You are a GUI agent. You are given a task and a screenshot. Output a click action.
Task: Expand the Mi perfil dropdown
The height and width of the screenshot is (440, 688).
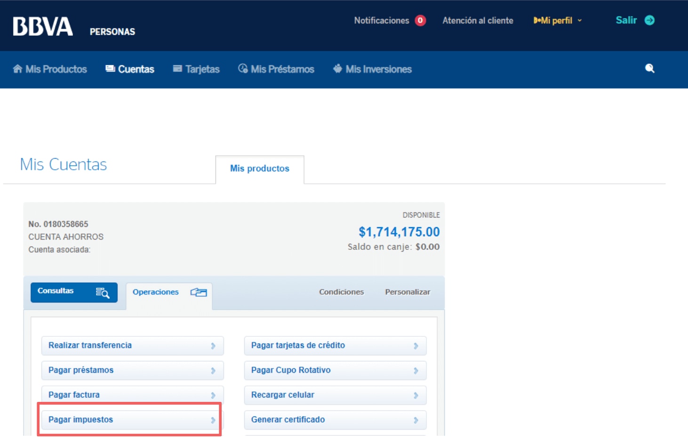point(558,20)
